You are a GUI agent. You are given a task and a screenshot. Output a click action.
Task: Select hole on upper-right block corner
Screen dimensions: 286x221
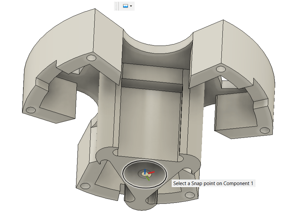coord(221,69)
